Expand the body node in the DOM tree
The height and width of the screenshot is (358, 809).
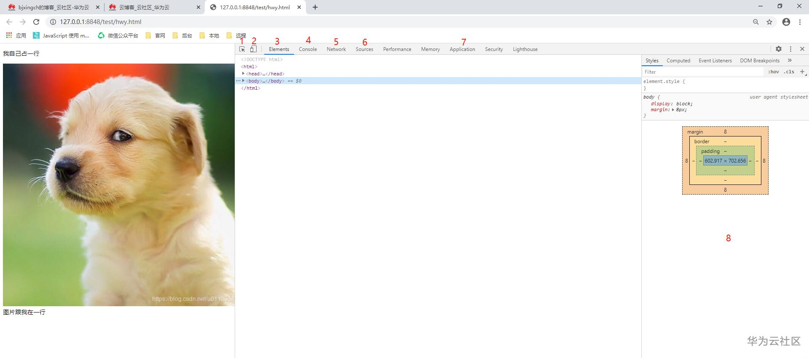(x=244, y=80)
